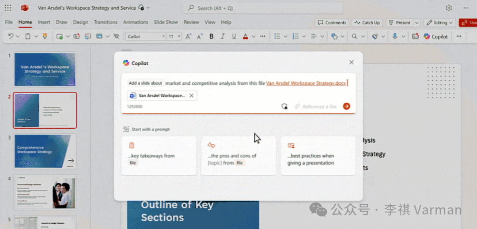Toggle Underline formatting
This screenshot has height=229, width=477.
coord(234,37)
